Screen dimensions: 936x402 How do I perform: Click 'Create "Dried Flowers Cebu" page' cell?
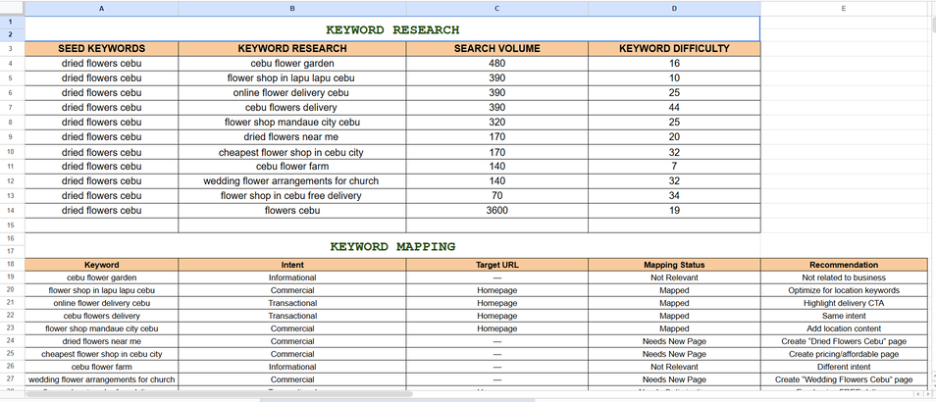point(844,342)
